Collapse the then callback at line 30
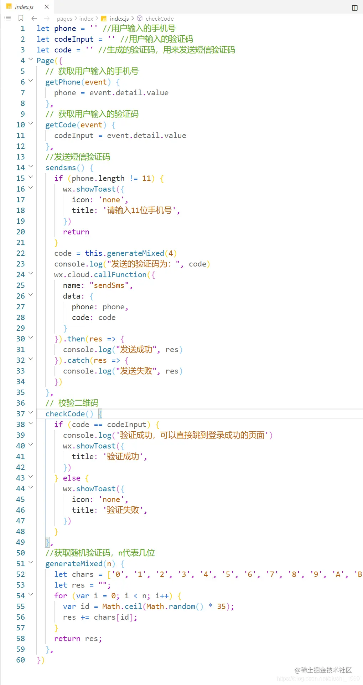The image size is (363, 685). click(x=31, y=338)
